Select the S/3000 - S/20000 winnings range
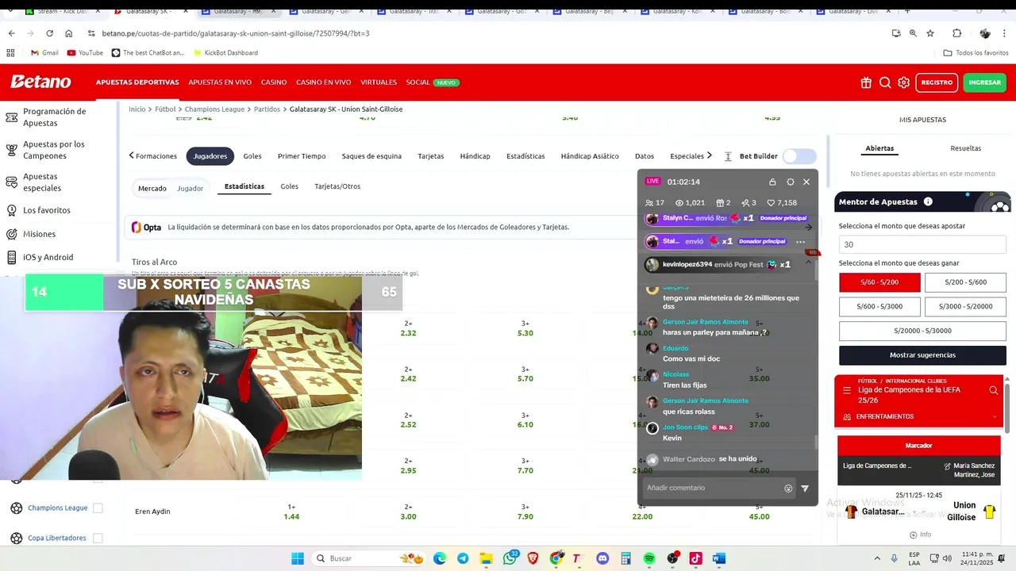Screen dimensions: 1016x571 [x=965, y=306]
